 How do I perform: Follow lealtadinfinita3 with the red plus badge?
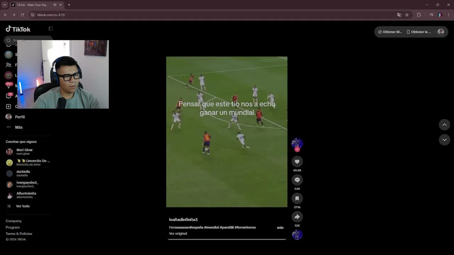pyautogui.click(x=297, y=149)
